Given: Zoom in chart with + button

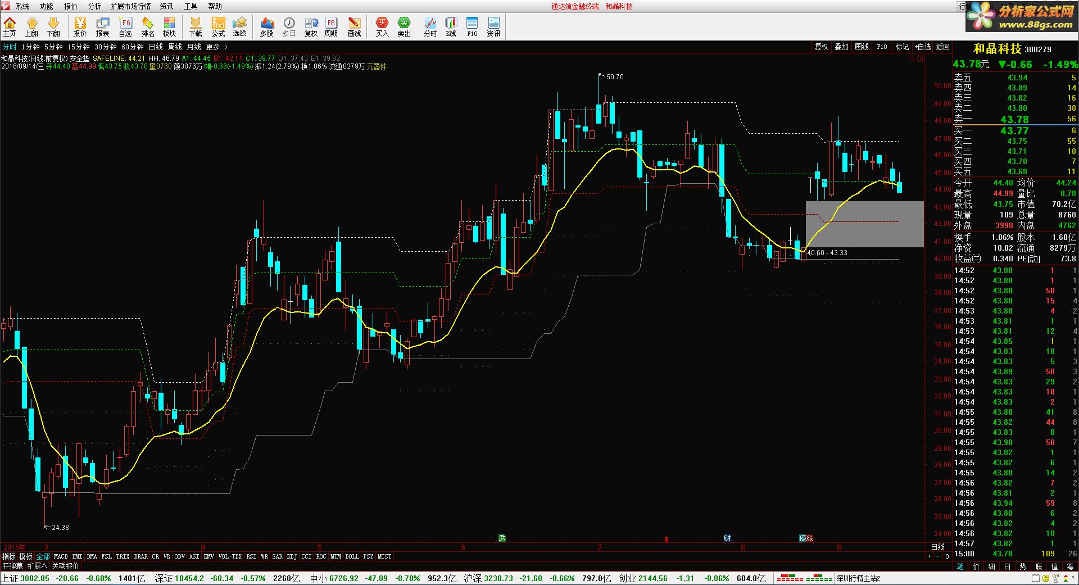Looking at the screenshot, I should 929,556.
